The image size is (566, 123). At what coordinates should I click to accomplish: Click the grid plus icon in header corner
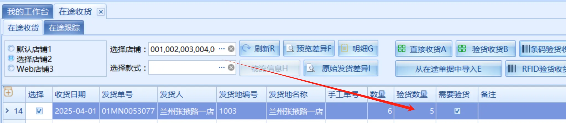pos(8,92)
